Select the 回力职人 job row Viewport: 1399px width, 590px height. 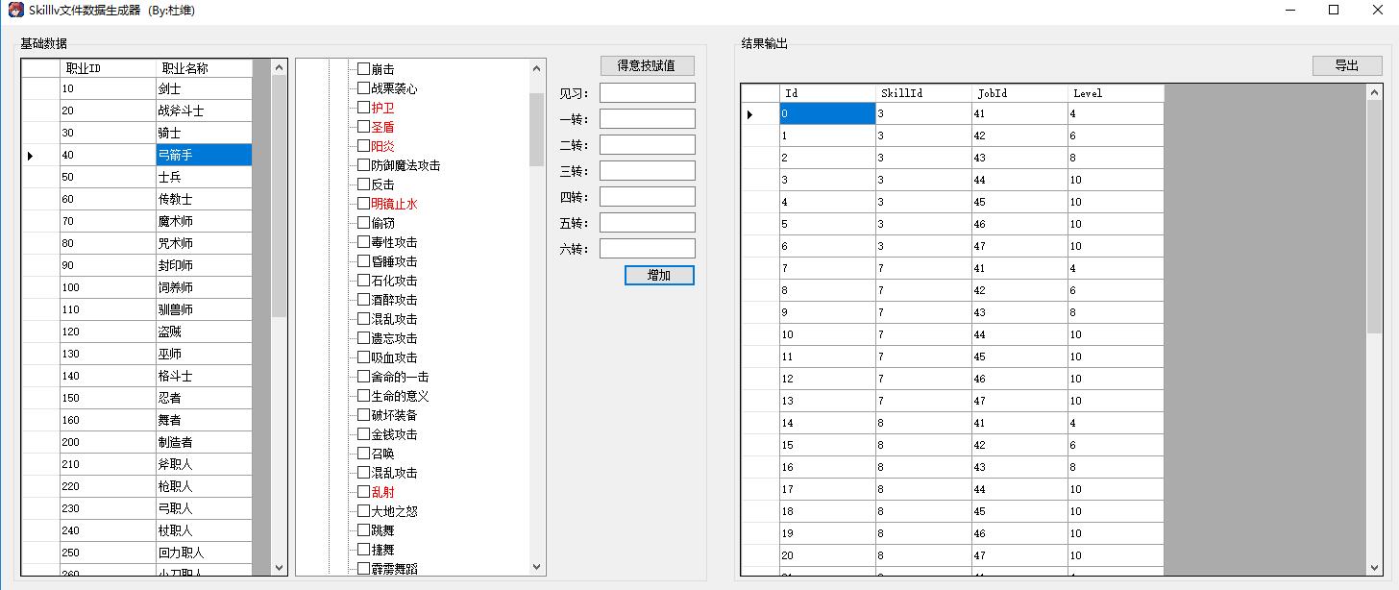pos(136,553)
